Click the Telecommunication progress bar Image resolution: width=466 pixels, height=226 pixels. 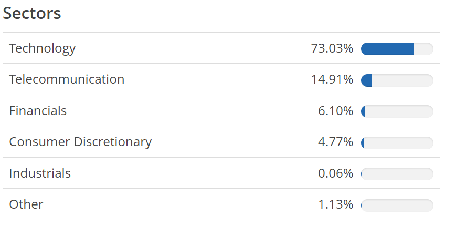click(x=397, y=80)
